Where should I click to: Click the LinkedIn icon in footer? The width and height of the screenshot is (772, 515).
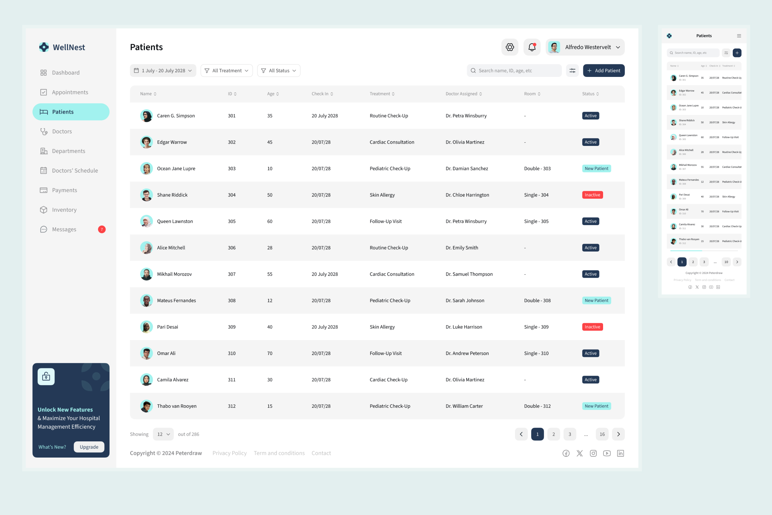(621, 453)
